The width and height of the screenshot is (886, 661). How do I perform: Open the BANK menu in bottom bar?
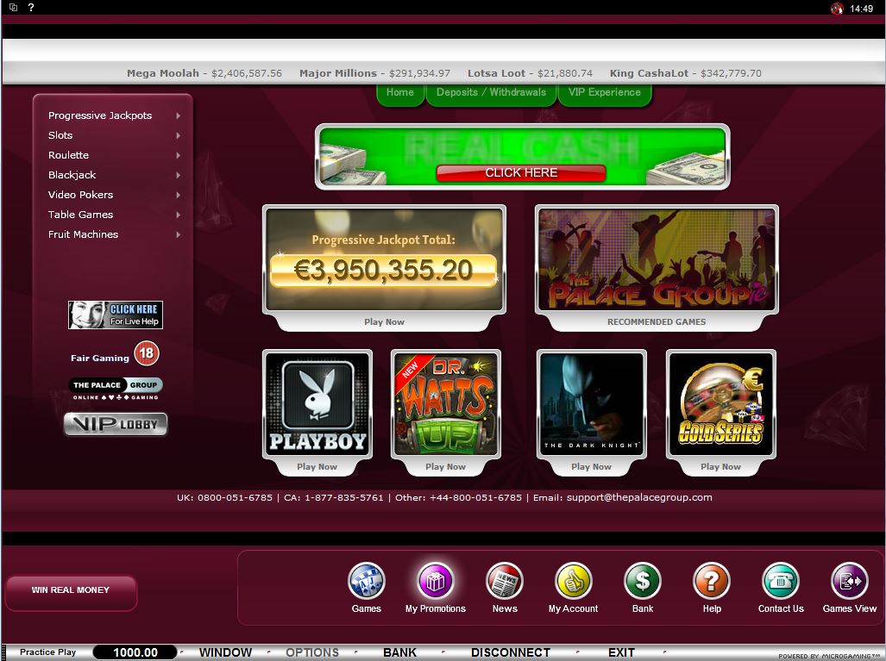pos(399,652)
